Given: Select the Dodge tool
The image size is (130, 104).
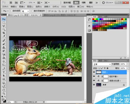Looking at the screenshot, I should point(4,65).
